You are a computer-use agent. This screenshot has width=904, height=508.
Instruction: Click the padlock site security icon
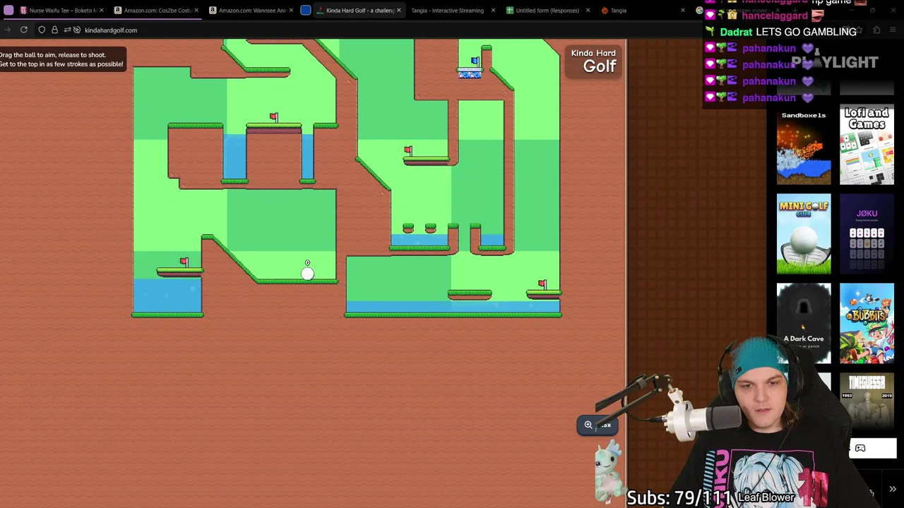click(54, 30)
